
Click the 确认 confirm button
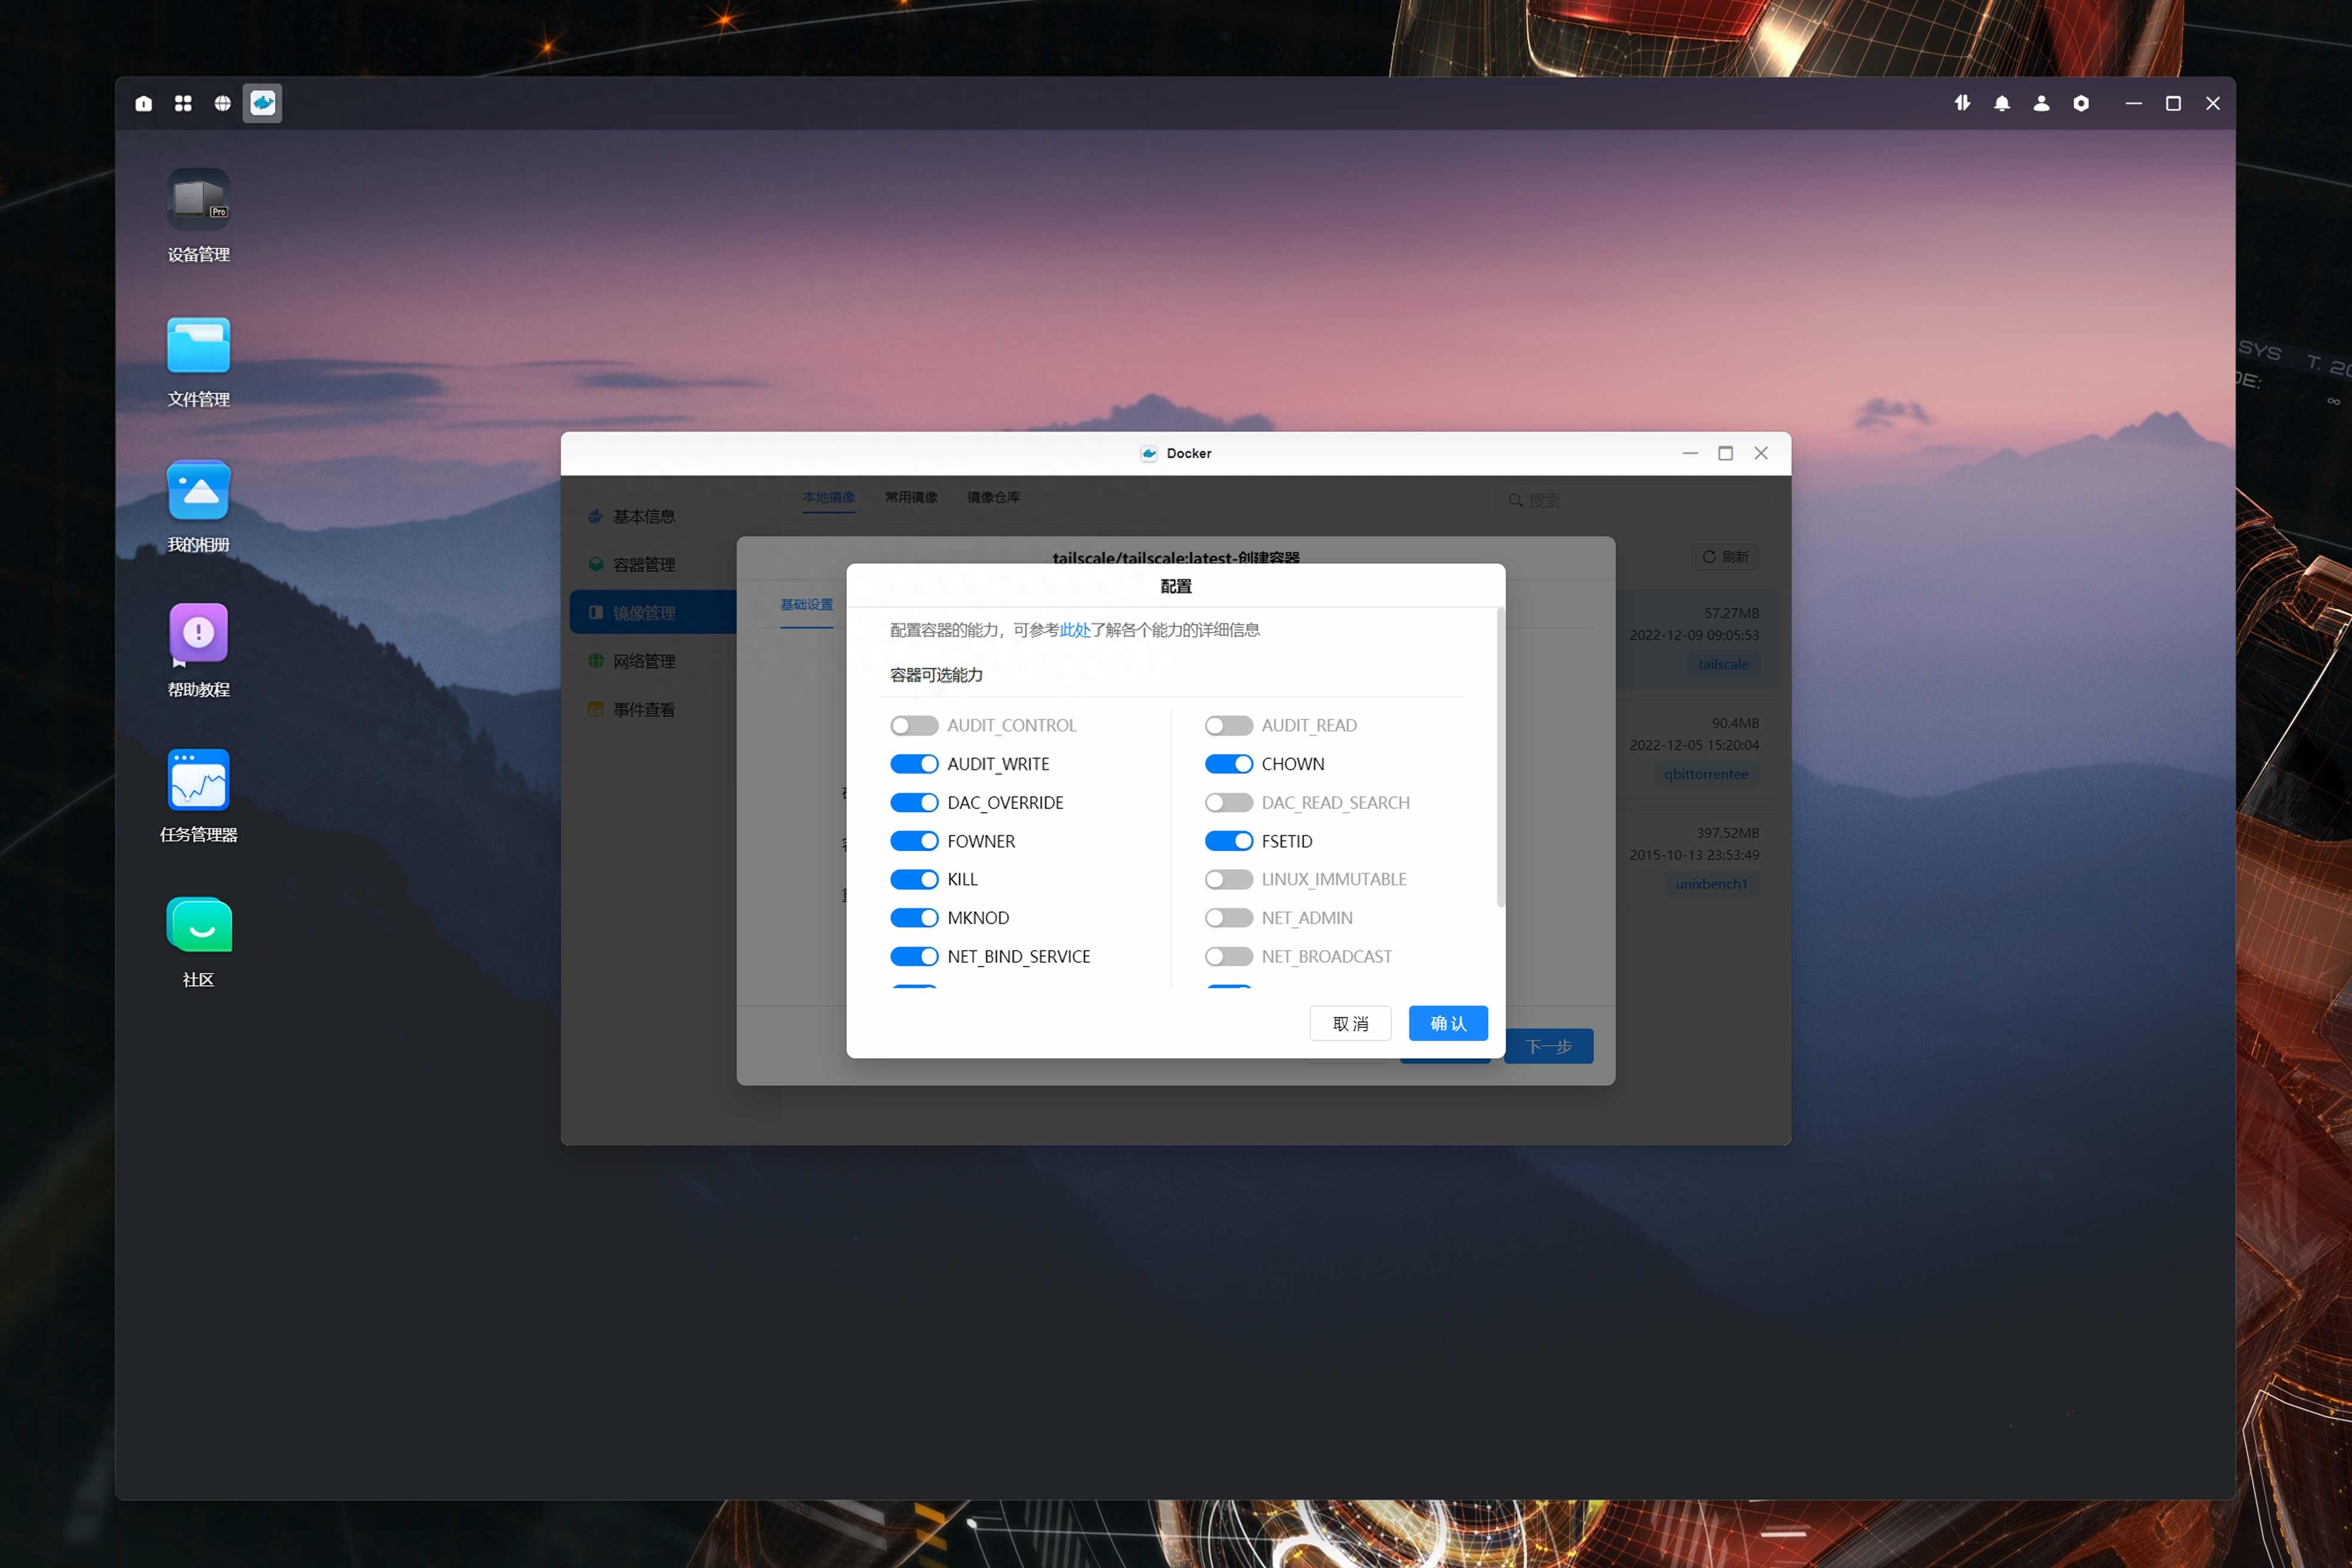pyautogui.click(x=1448, y=1023)
